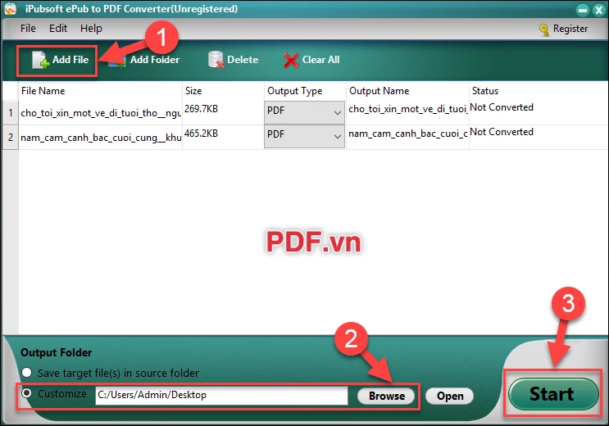The width and height of the screenshot is (609, 426).
Task: Click Not Converted status of row 1
Action: 502,107
